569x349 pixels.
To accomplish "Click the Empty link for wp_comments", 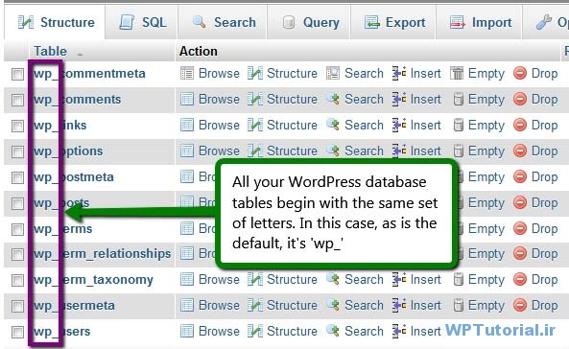I will point(486,100).
